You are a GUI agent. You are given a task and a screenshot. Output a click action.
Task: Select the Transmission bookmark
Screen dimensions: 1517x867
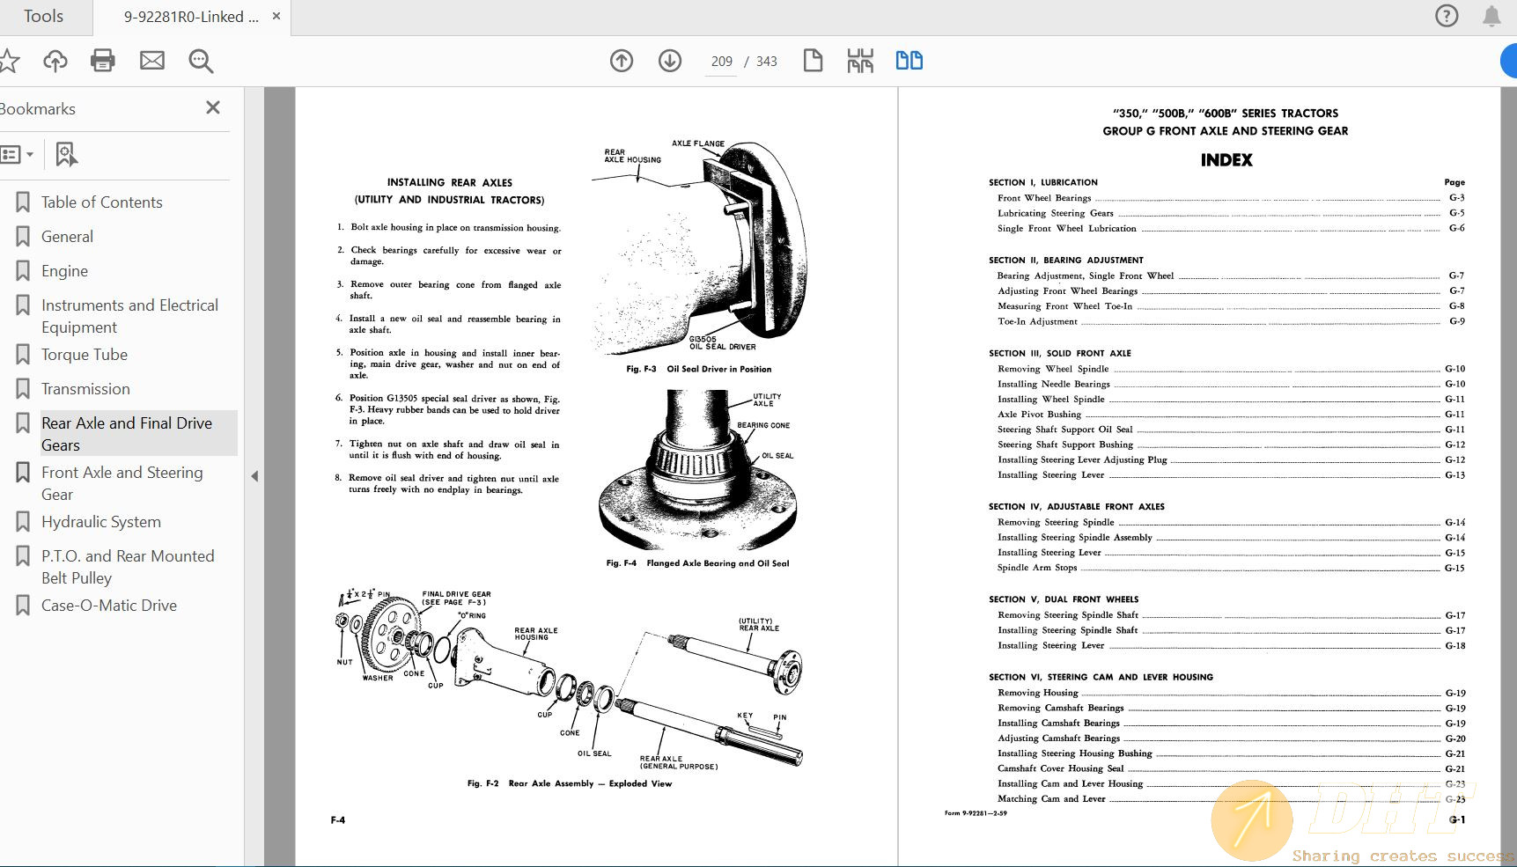[x=85, y=388]
